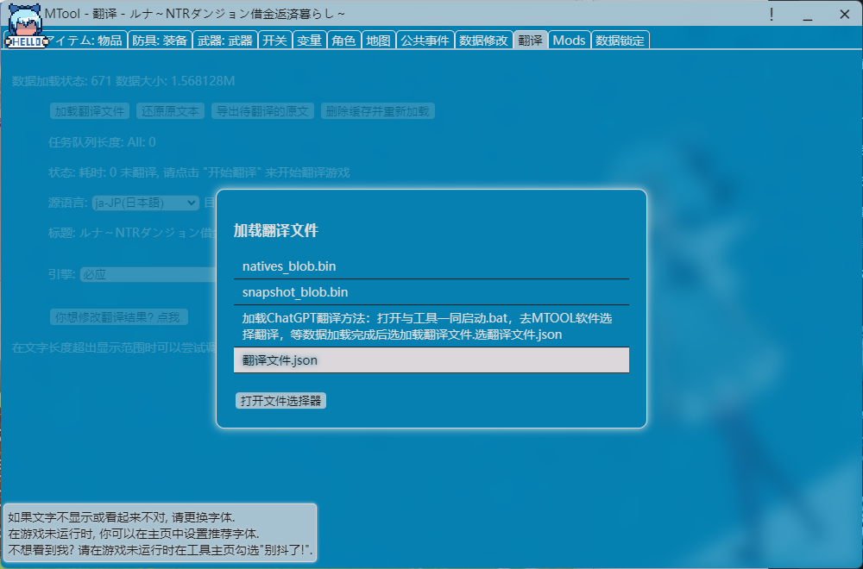The width and height of the screenshot is (863, 569).
Task: Open the 变量 tab
Action: point(309,41)
